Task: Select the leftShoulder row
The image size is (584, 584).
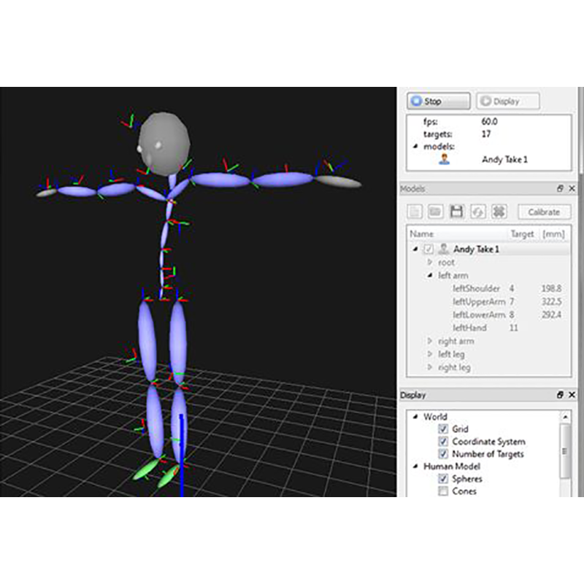Action: [x=488, y=288]
